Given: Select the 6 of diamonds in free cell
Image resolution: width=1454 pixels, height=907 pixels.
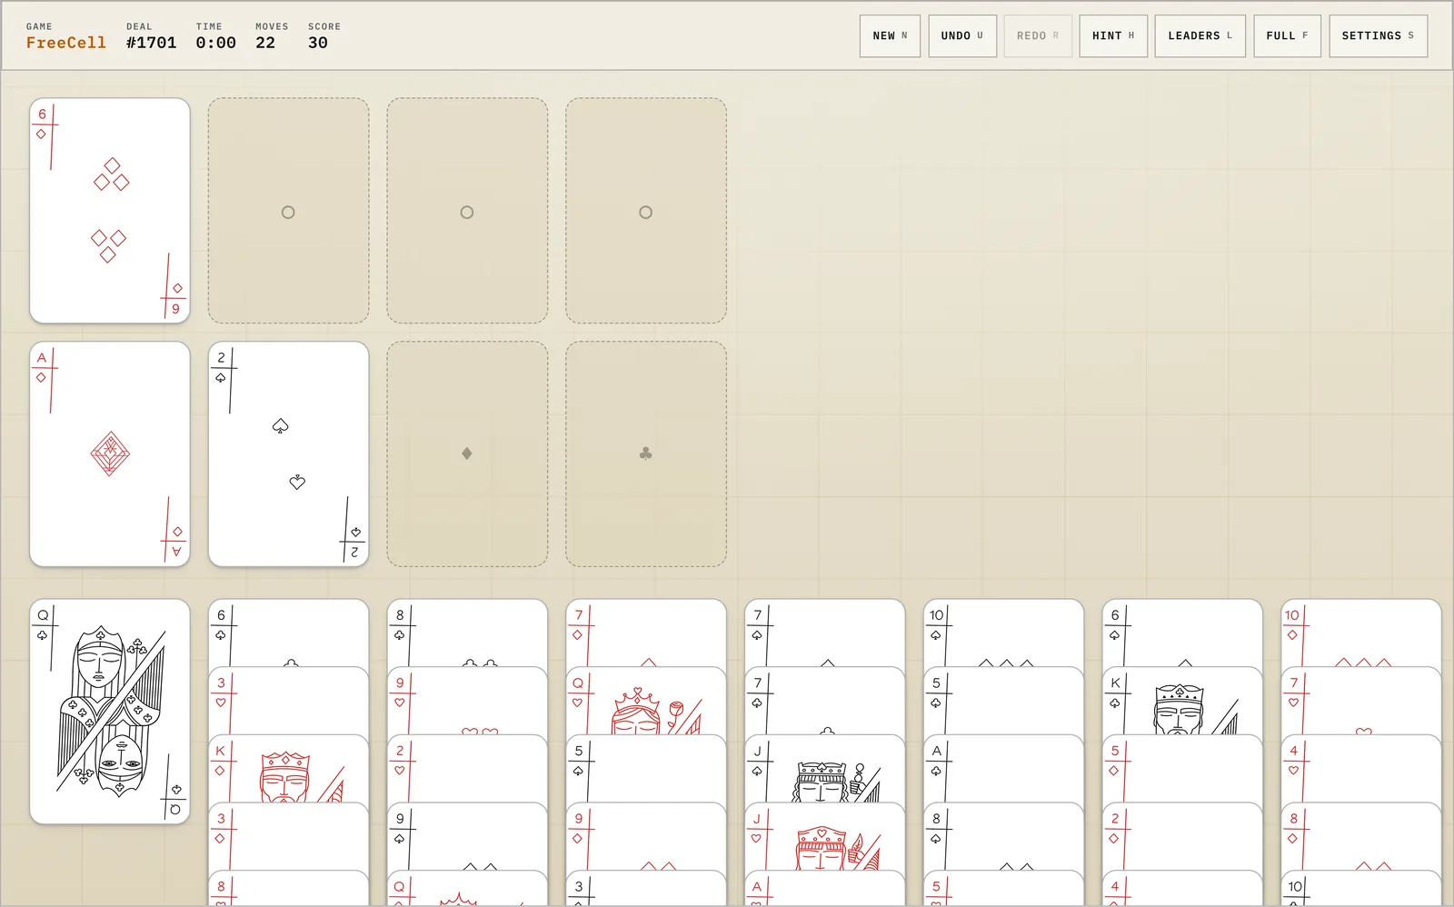Looking at the screenshot, I should 110,211.
